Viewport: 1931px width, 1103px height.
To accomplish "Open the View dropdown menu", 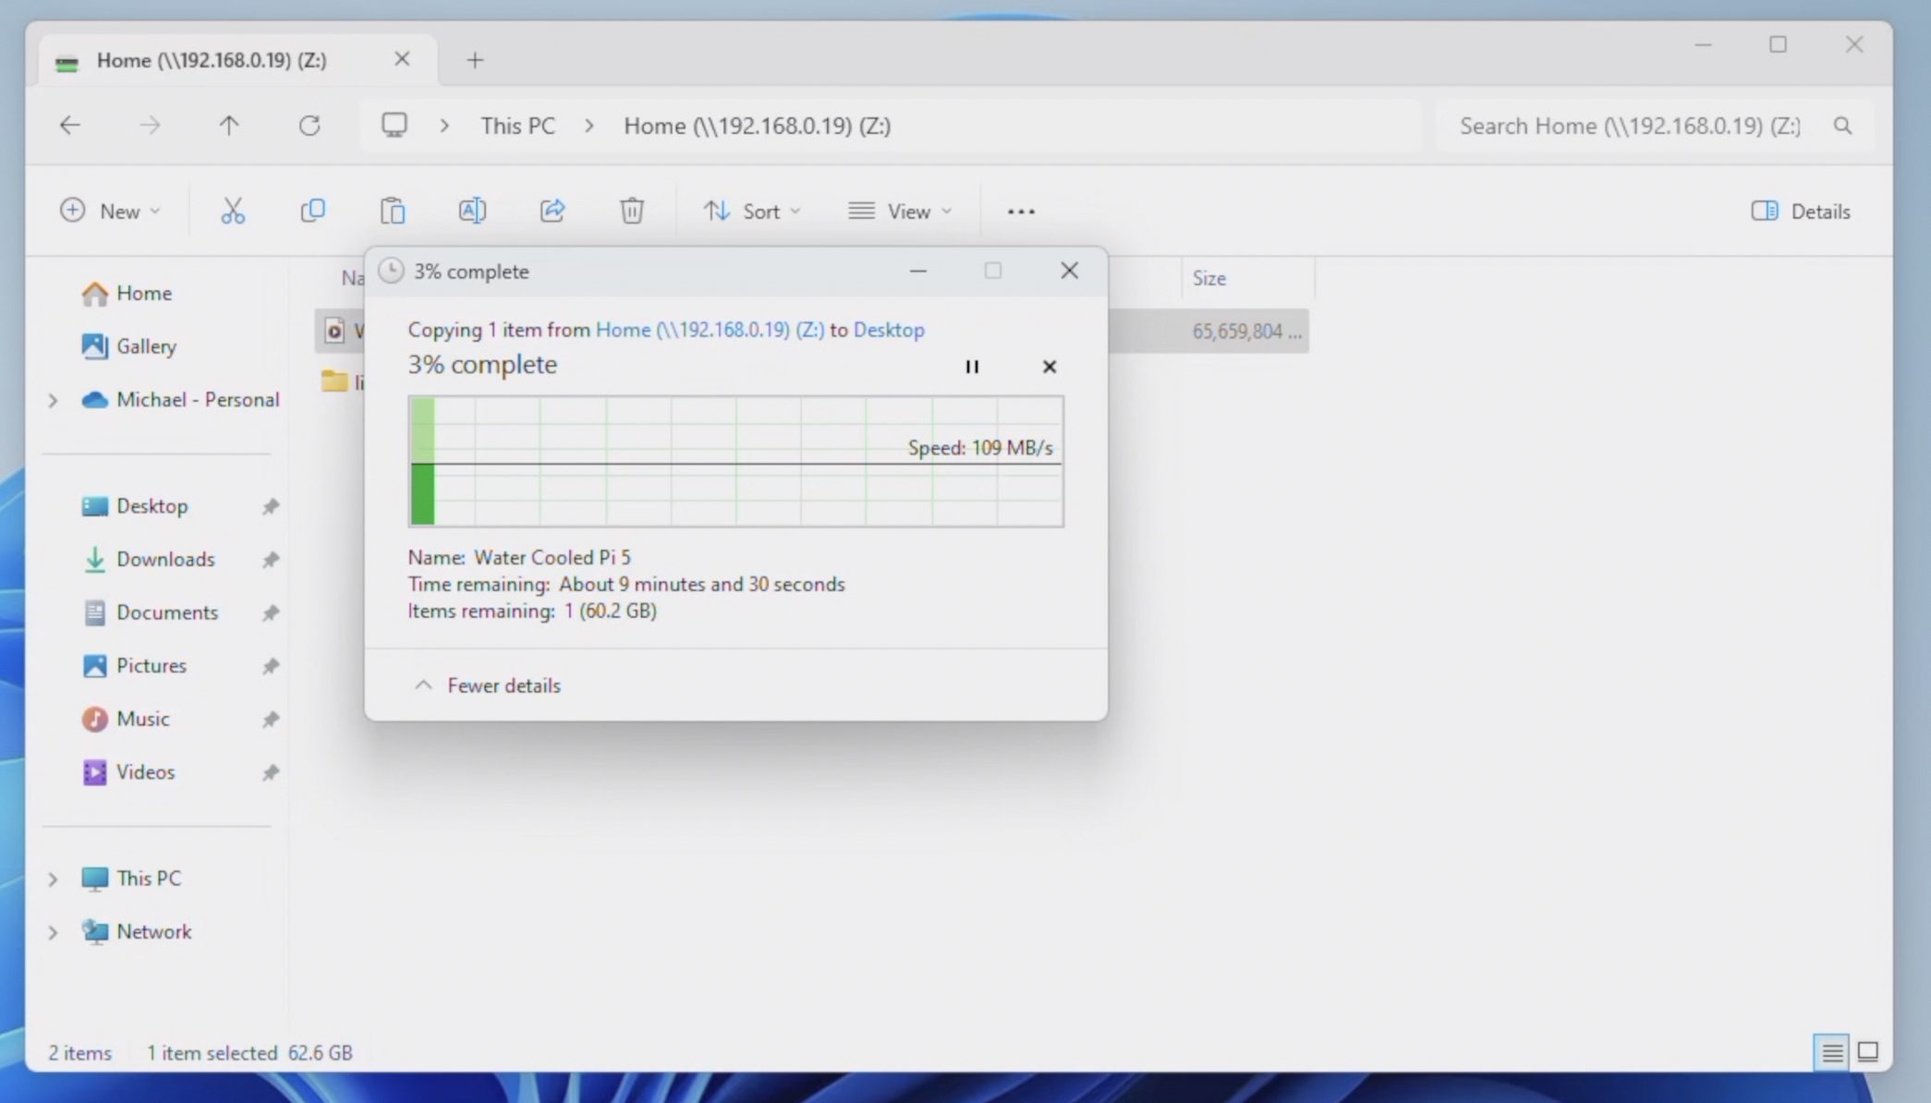I will coord(900,212).
